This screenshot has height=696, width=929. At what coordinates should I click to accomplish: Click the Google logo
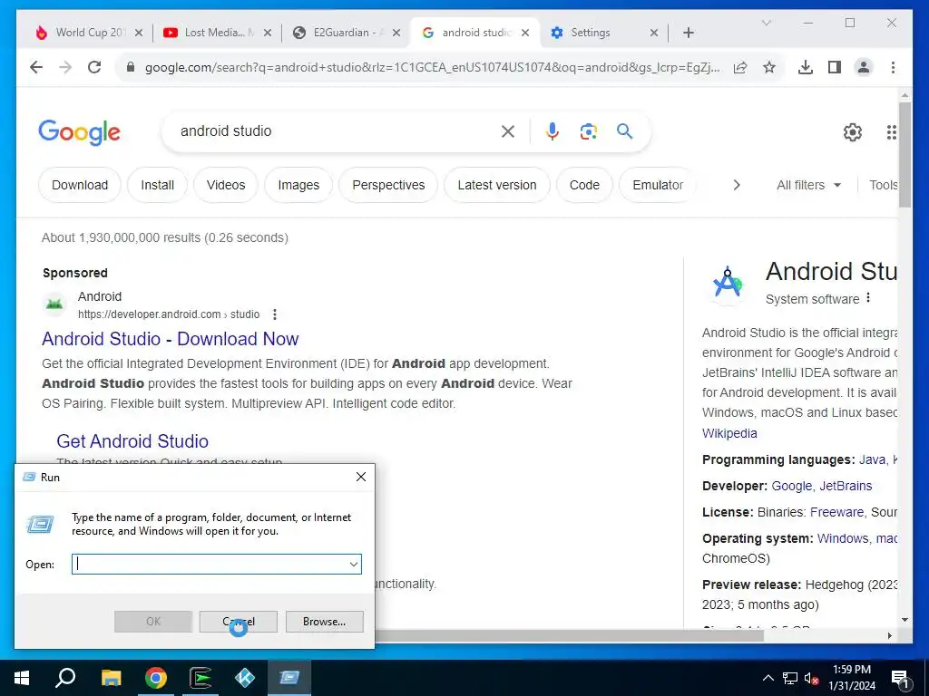pyautogui.click(x=80, y=132)
